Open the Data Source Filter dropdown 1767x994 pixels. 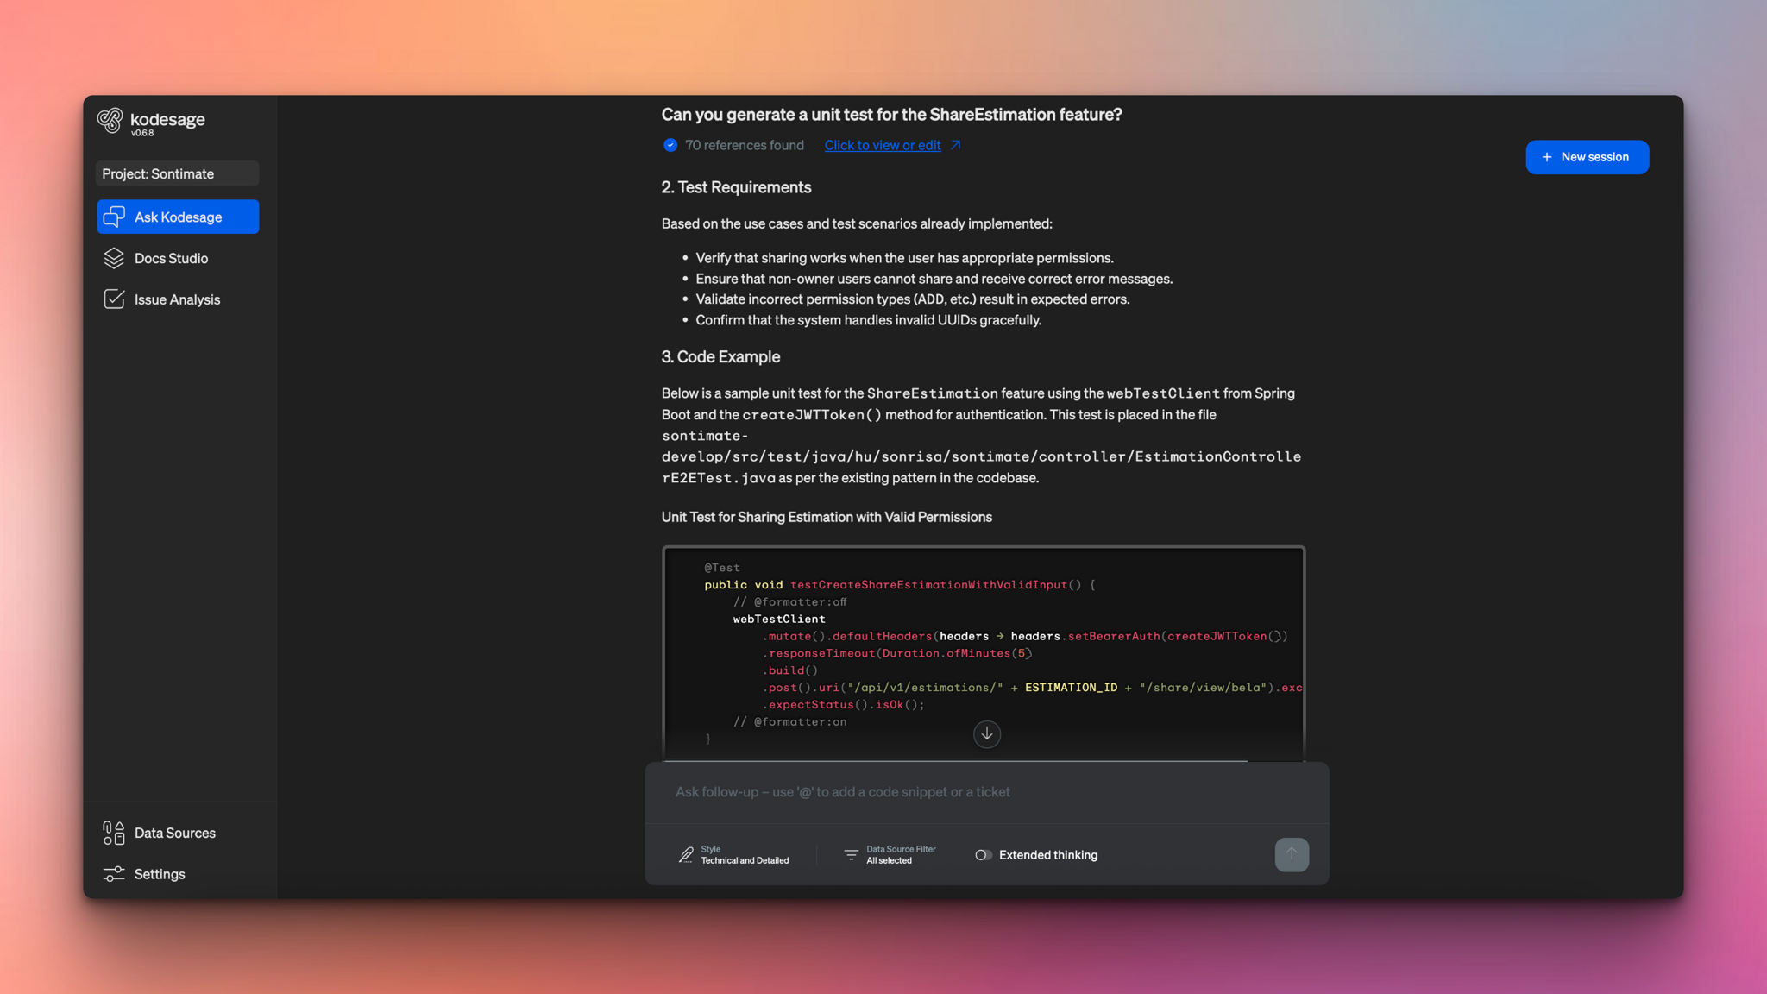[x=890, y=855]
